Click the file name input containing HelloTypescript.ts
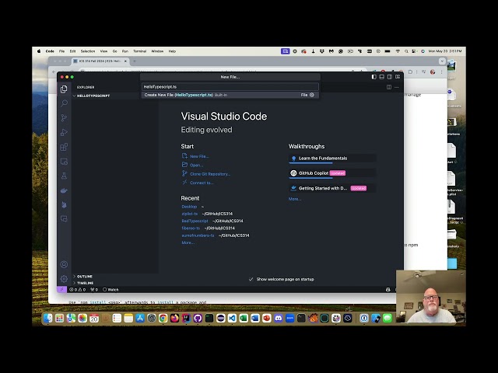This screenshot has height=373, width=498. click(230, 86)
